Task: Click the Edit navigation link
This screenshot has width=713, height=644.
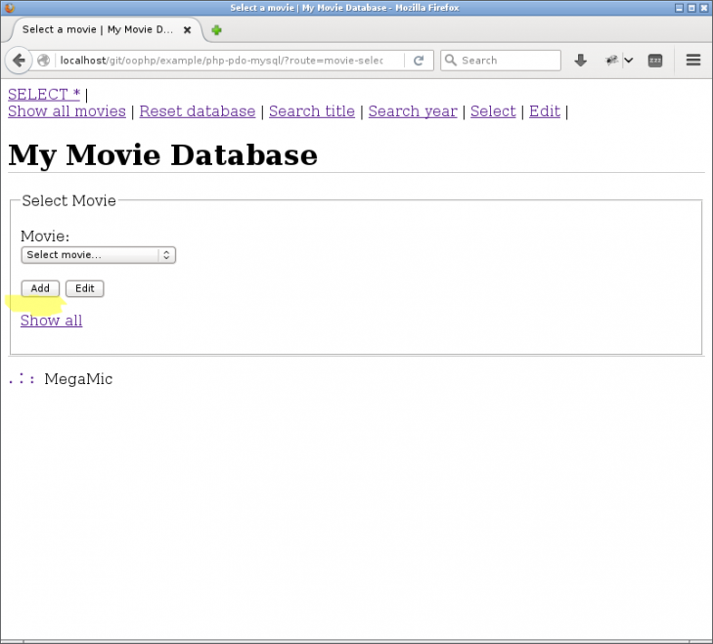Action: click(x=545, y=111)
